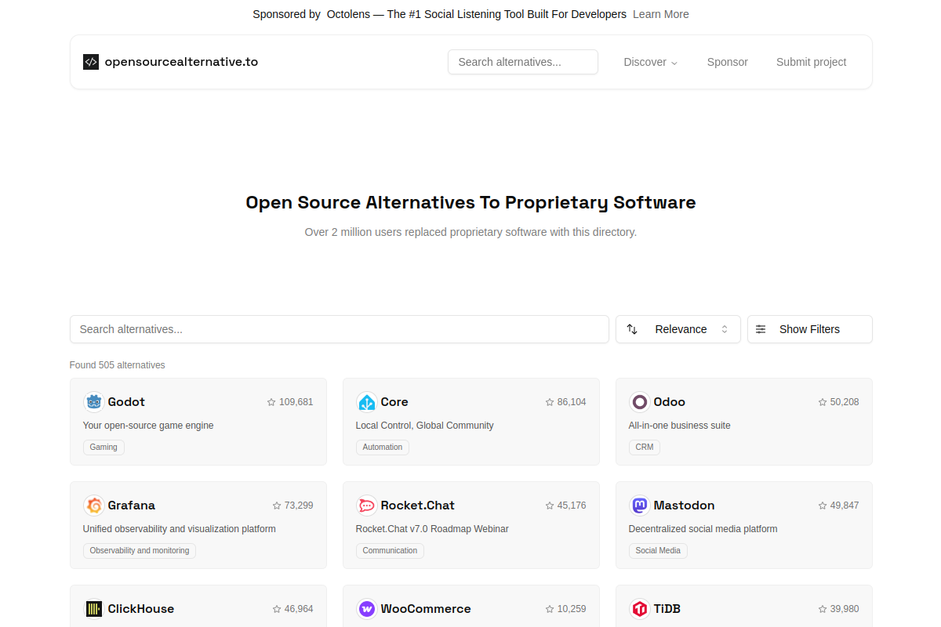This screenshot has width=941, height=627.
Task: Expand the Discover menu chevron
Action: pos(674,63)
